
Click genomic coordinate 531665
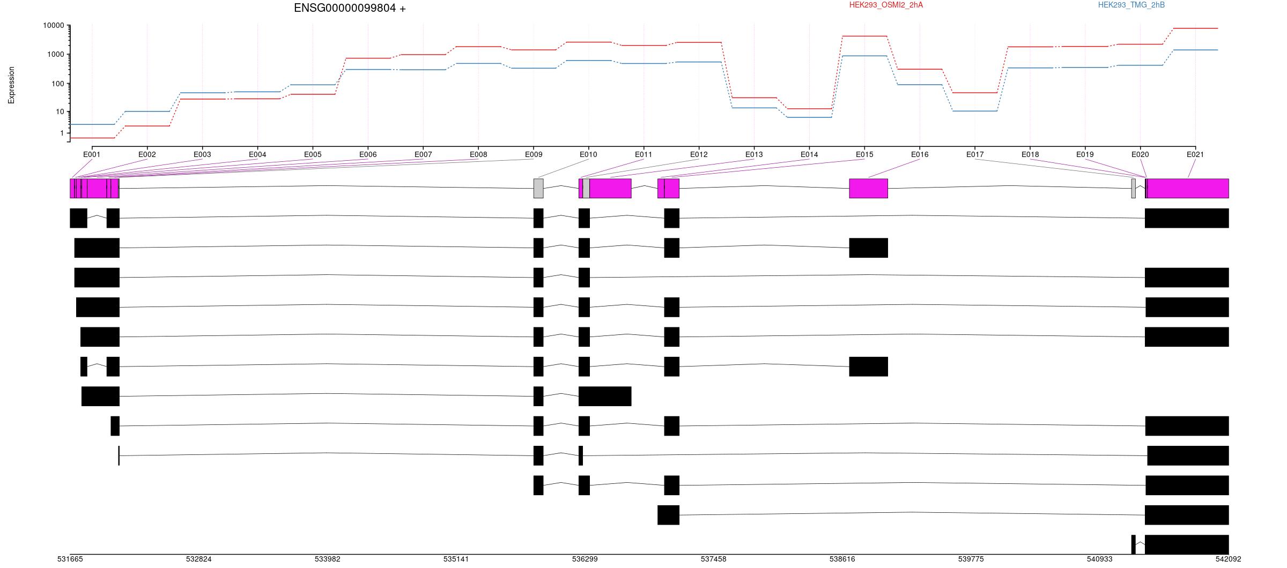[70, 559]
